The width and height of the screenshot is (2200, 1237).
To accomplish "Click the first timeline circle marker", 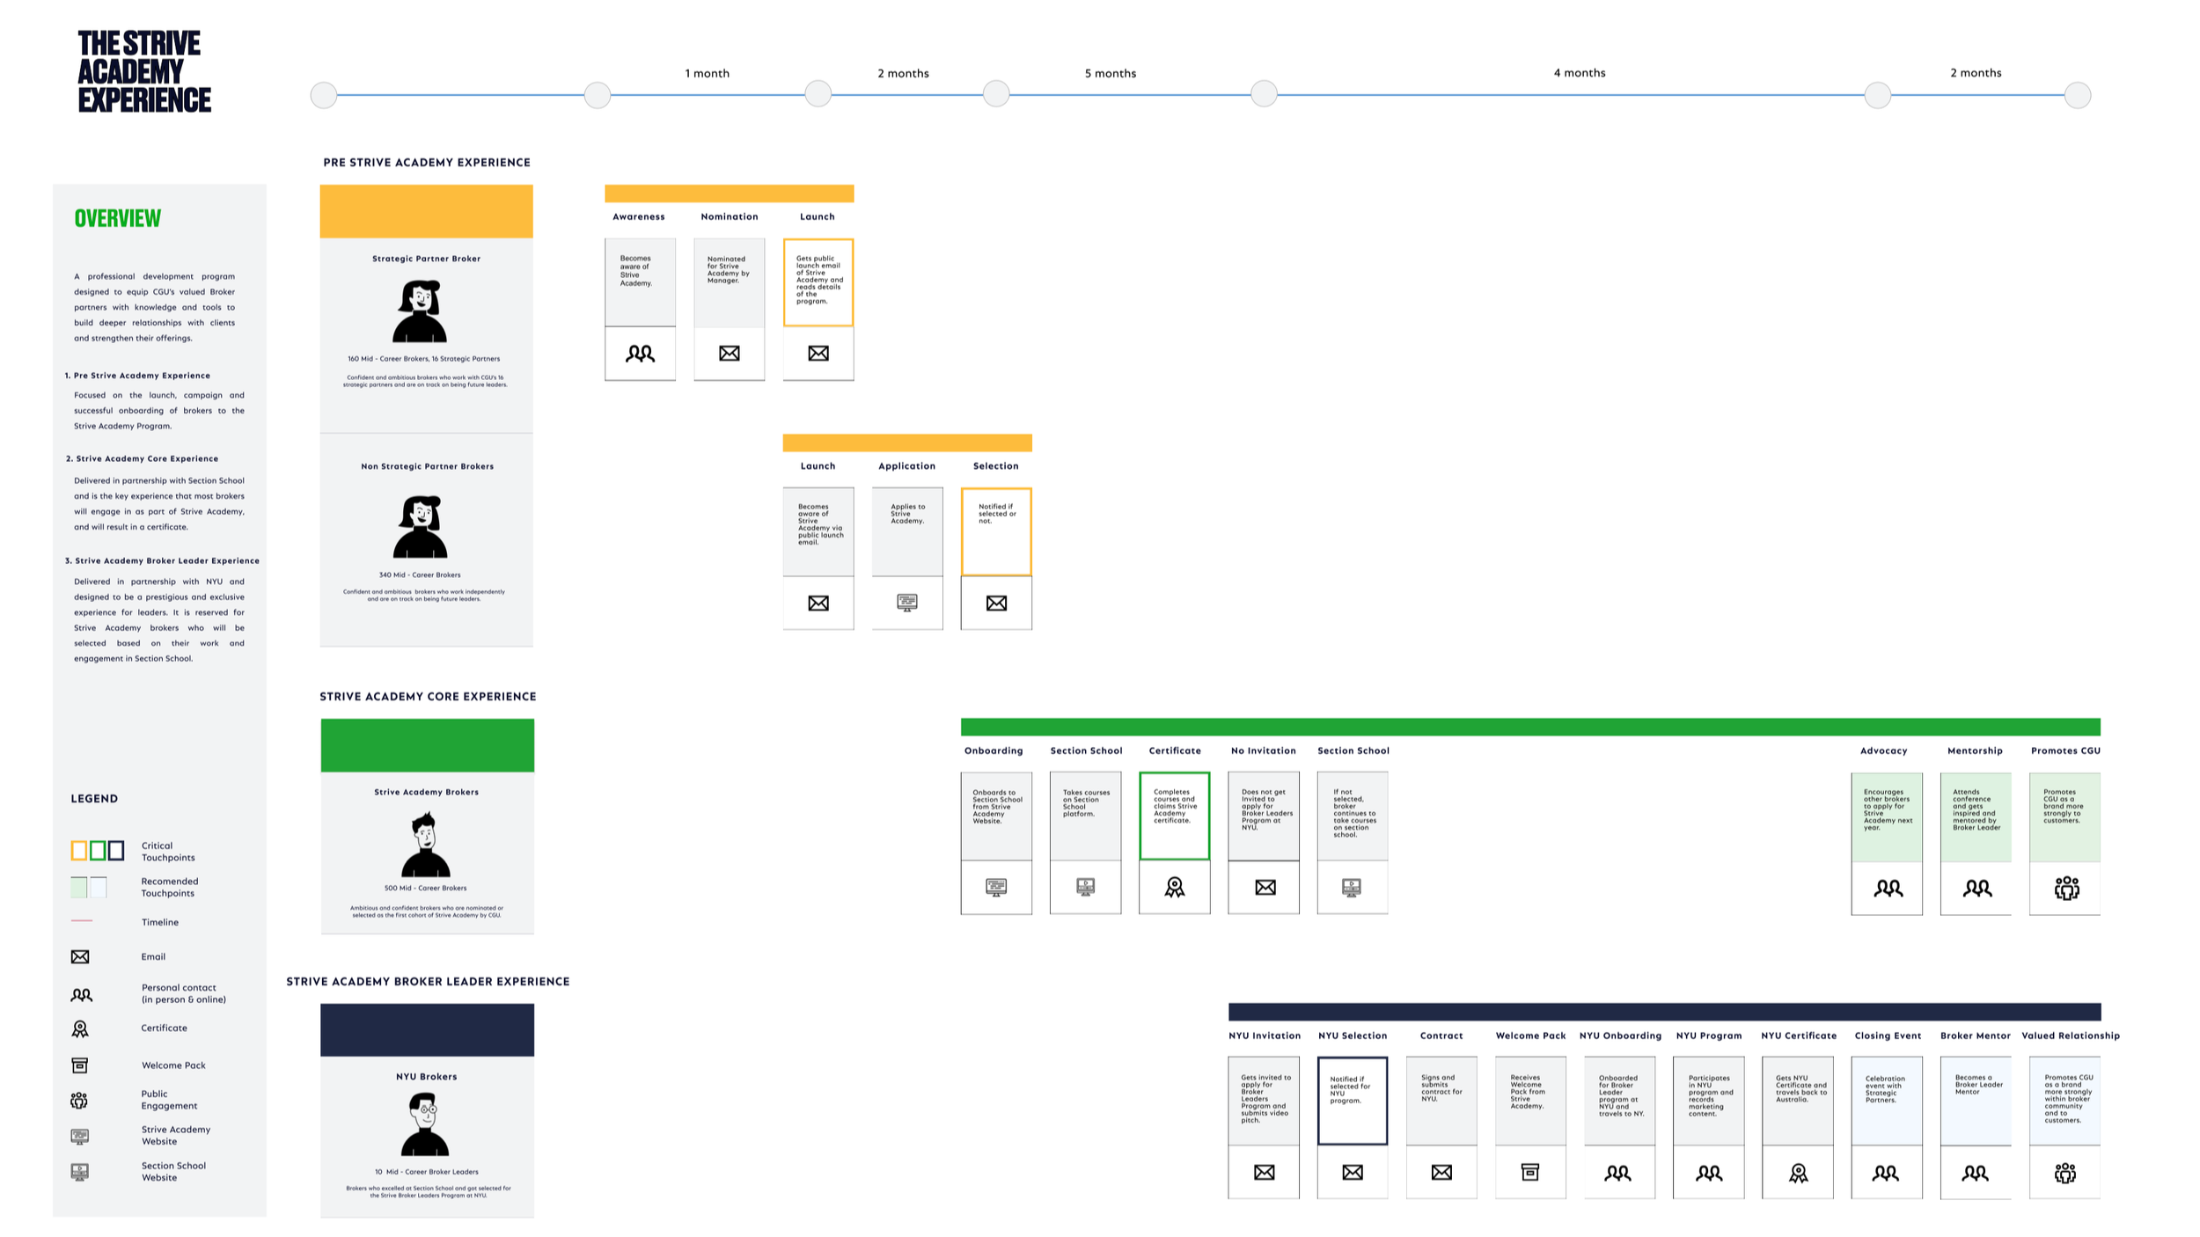I will point(324,95).
